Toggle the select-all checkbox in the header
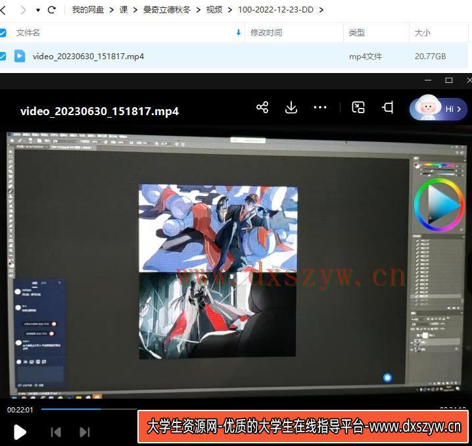This screenshot has height=446, width=472. [x=3, y=32]
